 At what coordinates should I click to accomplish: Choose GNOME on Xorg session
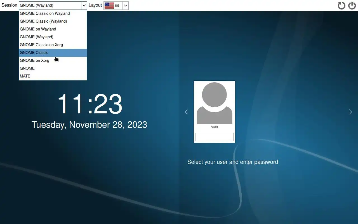tap(53, 60)
